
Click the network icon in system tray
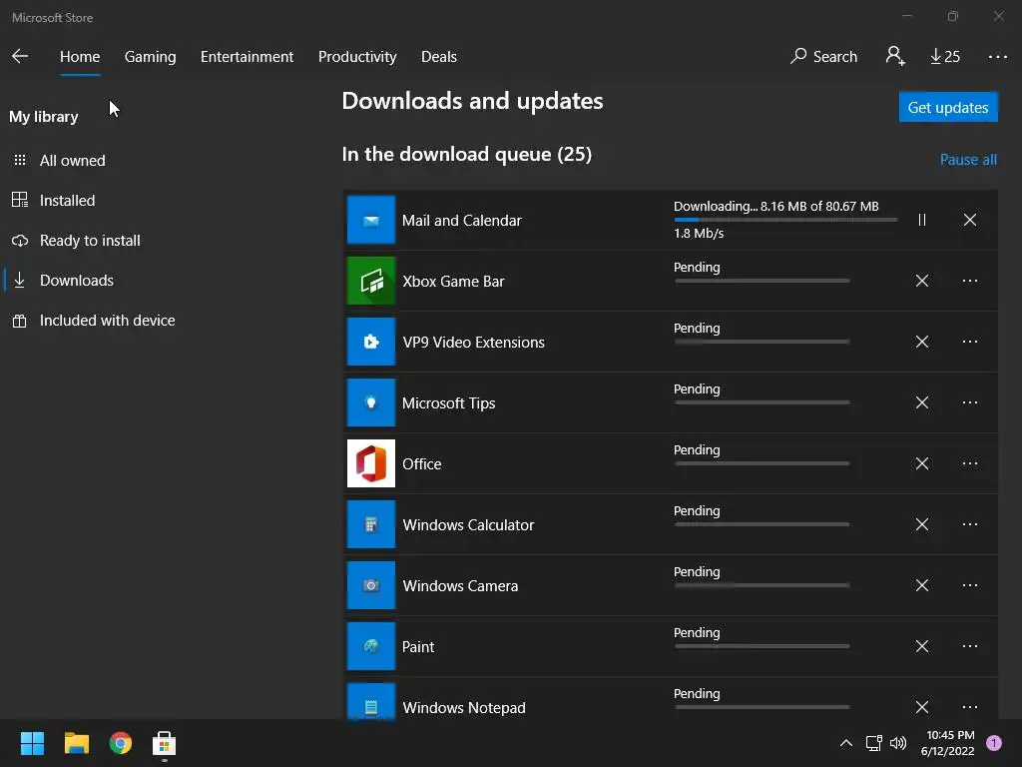coord(873,743)
